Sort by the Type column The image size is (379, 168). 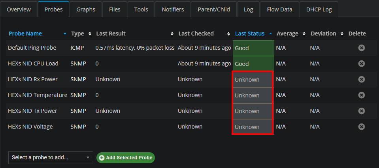click(x=77, y=34)
